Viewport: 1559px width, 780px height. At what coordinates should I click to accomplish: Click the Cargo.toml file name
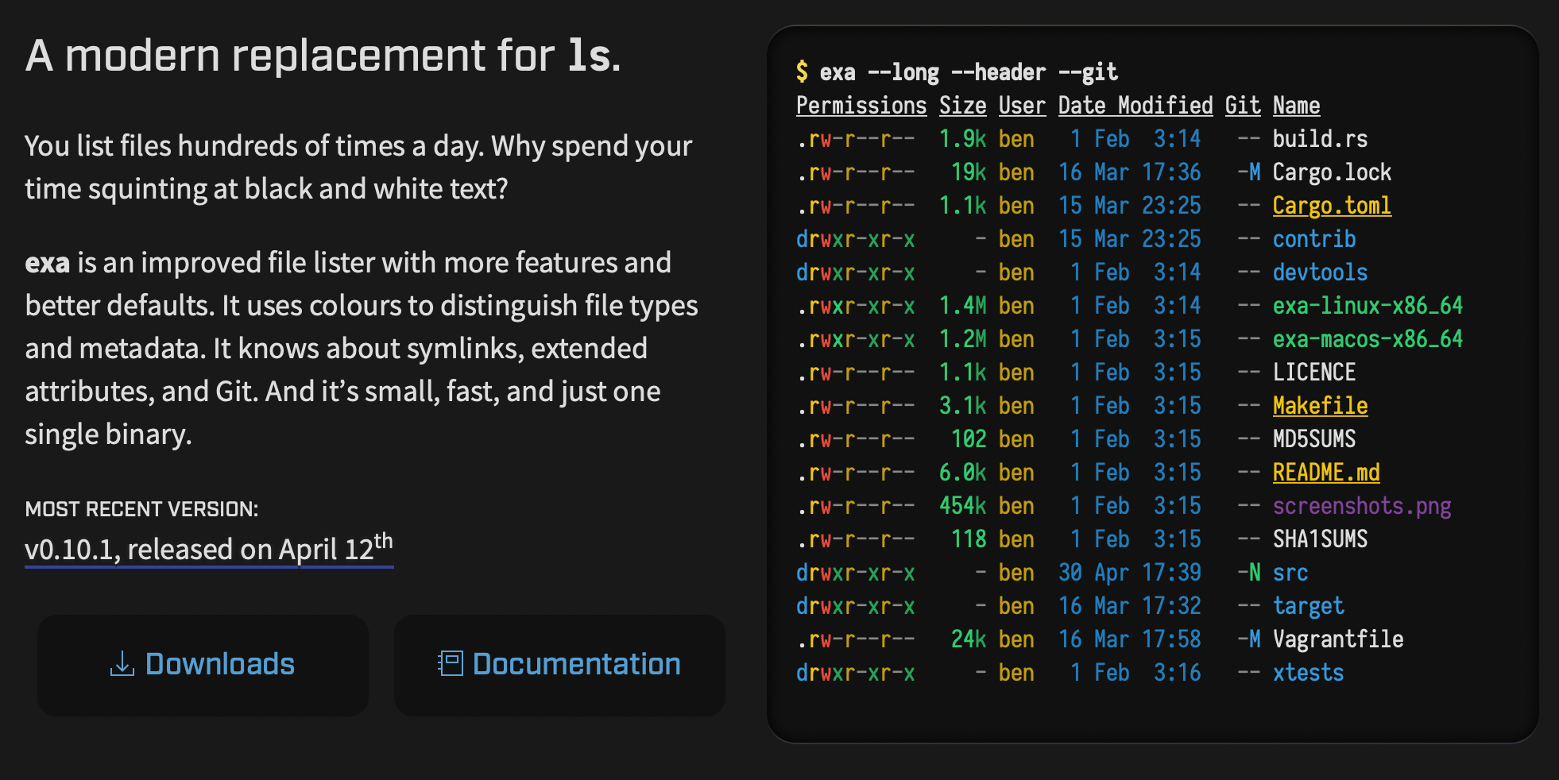click(x=1332, y=206)
